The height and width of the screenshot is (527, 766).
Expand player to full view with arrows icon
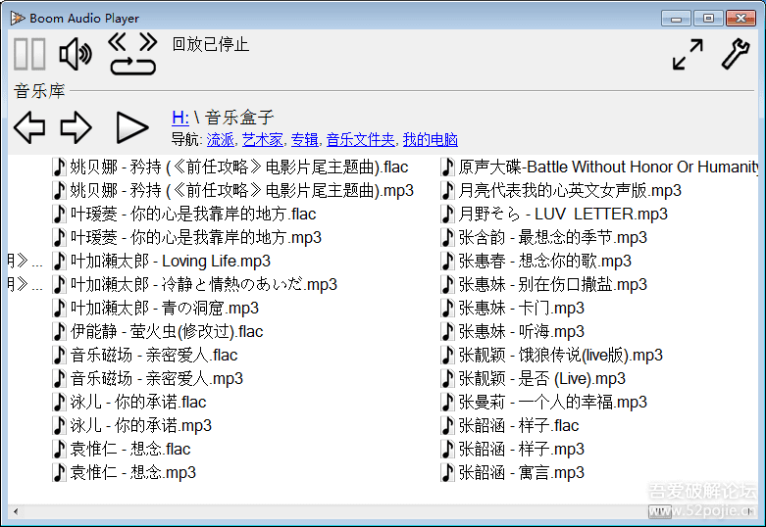(x=688, y=54)
